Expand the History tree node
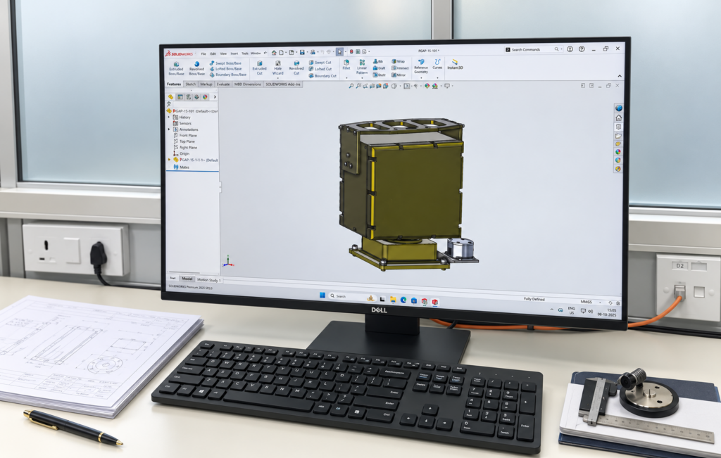 click(x=169, y=117)
